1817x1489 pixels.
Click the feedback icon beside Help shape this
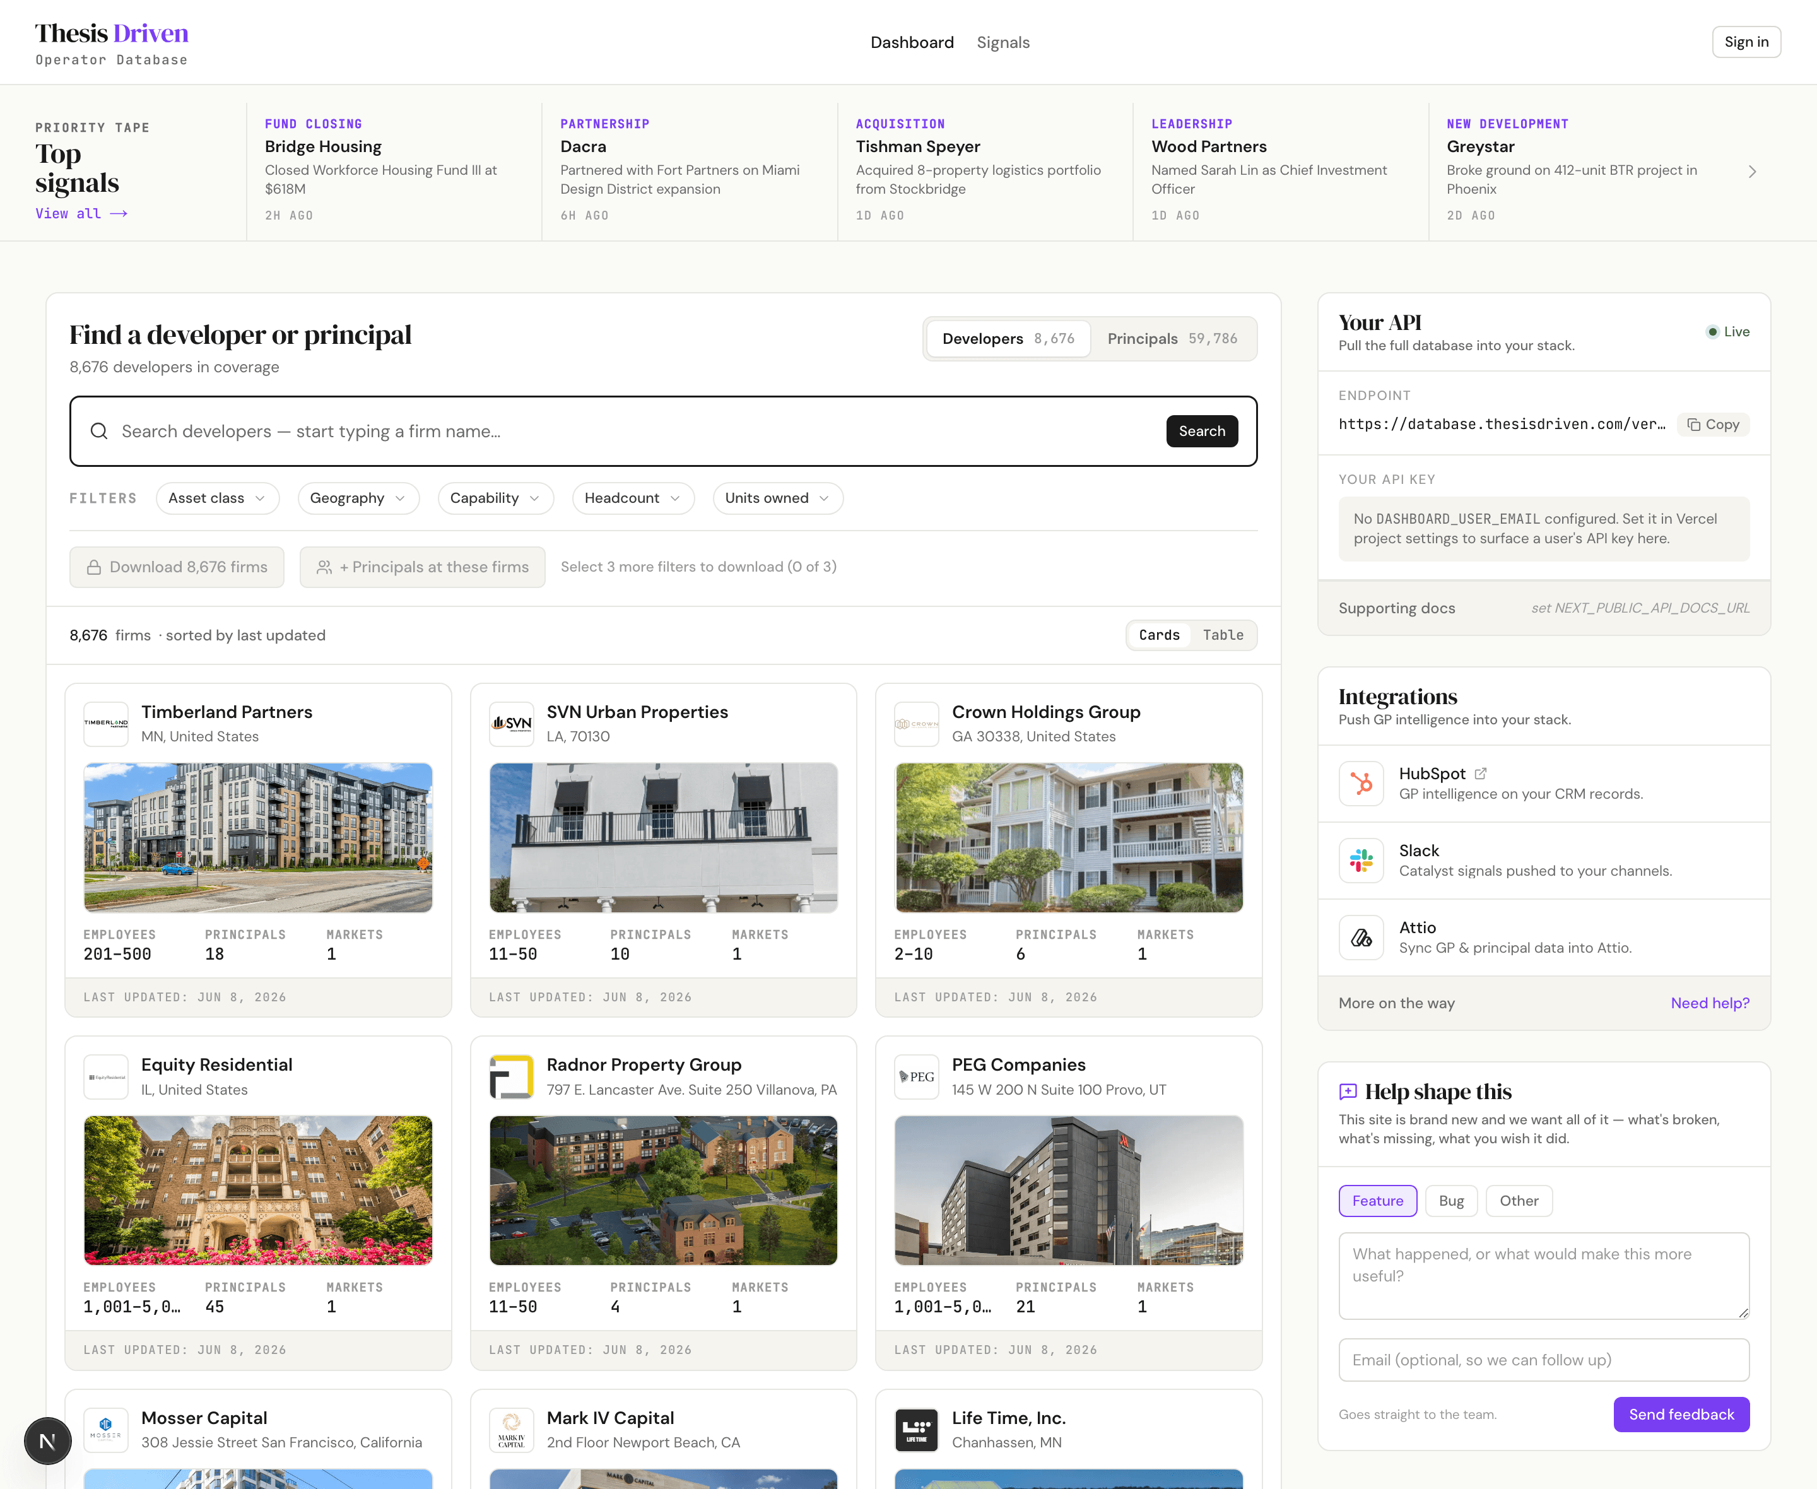click(x=1348, y=1091)
